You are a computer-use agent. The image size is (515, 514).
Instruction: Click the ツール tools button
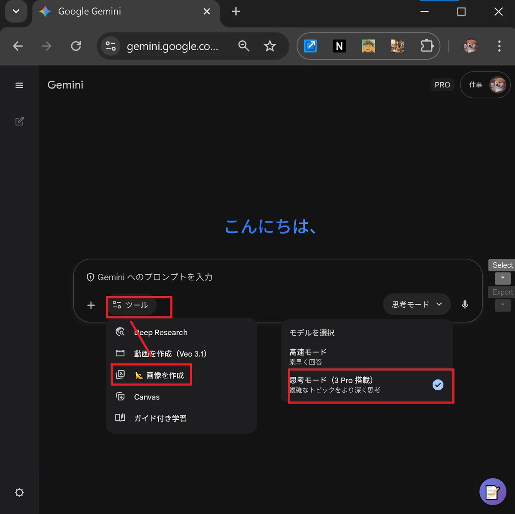[x=131, y=305]
